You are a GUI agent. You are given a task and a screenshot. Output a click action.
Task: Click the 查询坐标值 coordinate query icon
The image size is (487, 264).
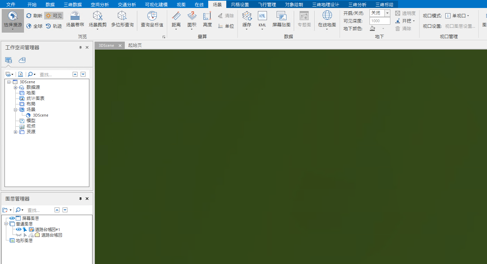tap(152, 19)
